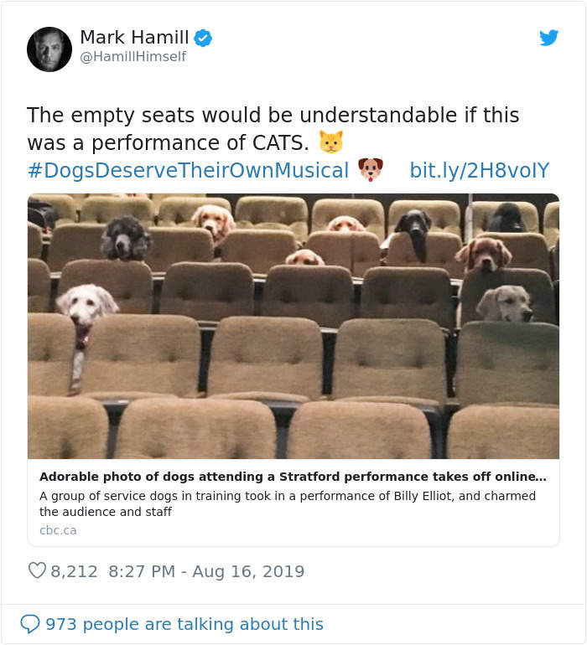Open the @HamillHimself handle link
Screen dimensions: 587x645
tap(132, 57)
